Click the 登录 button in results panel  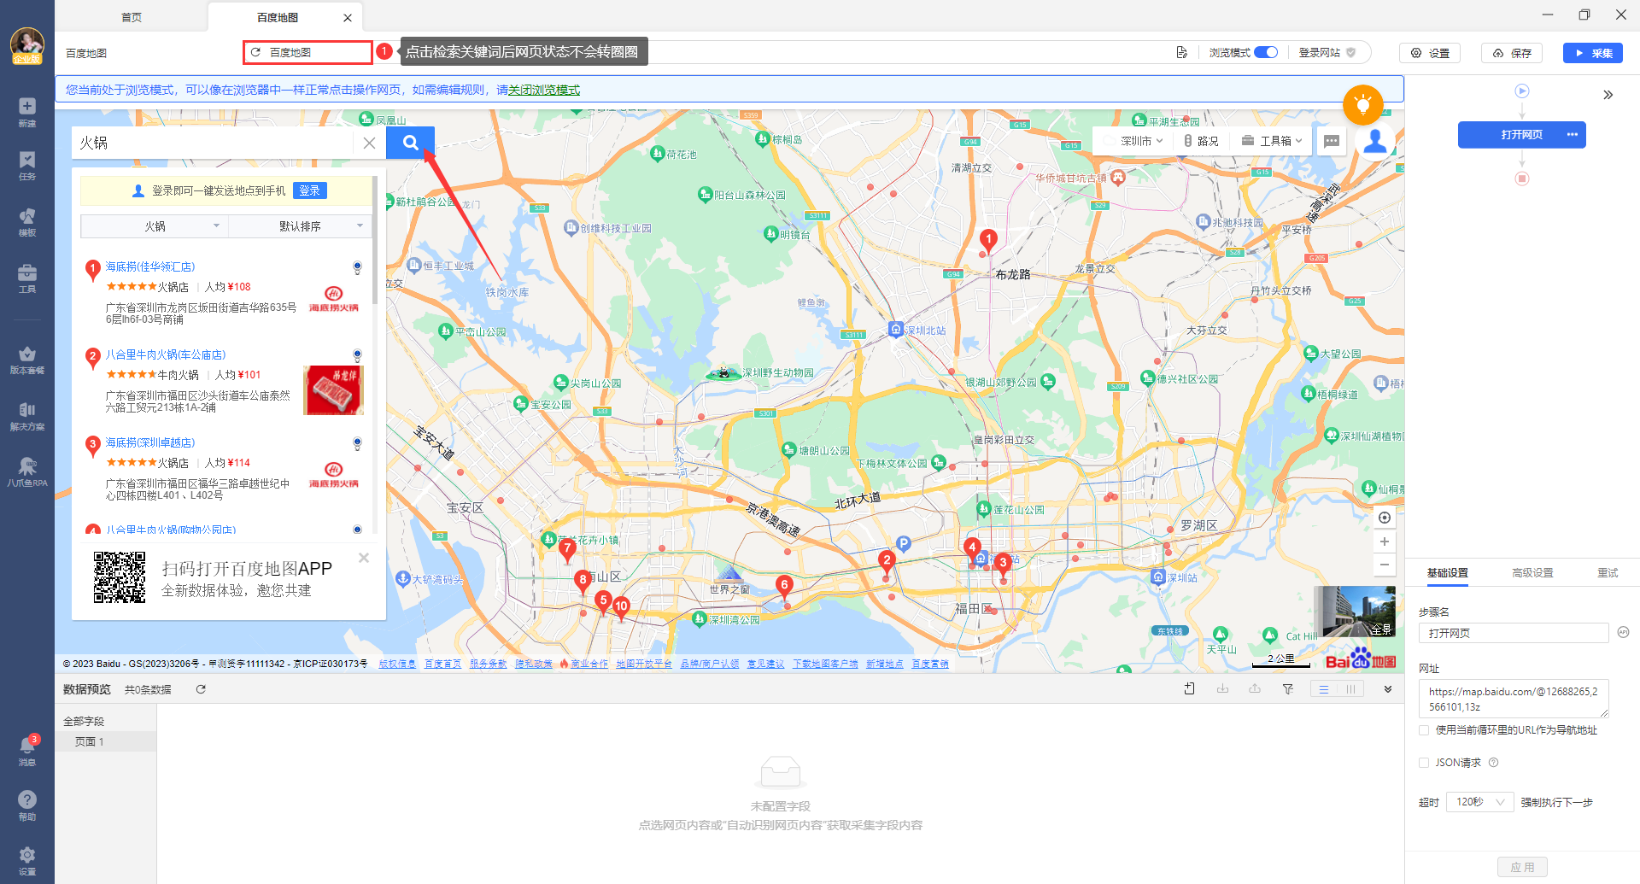[x=309, y=190]
